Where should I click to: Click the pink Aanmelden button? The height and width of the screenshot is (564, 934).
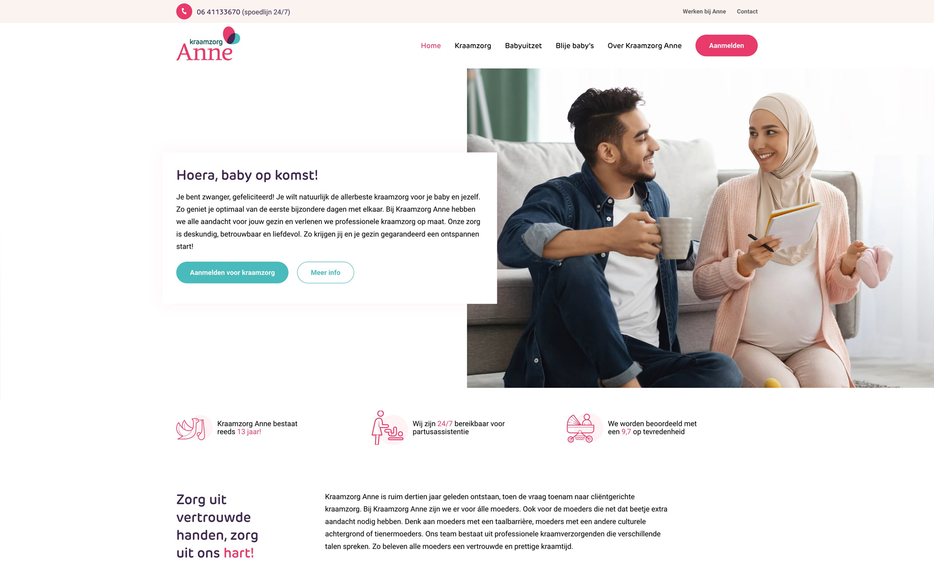pos(726,46)
